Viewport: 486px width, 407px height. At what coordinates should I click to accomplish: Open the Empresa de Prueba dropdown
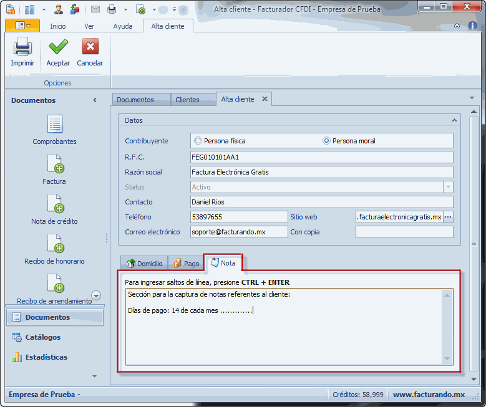(x=44, y=395)
